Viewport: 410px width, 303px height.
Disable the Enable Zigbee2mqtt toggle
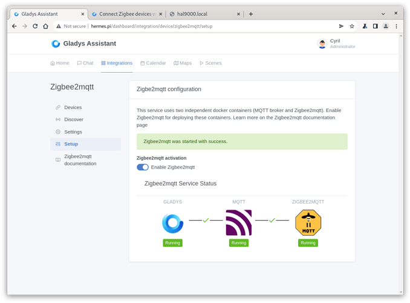click(x=143, y=167)
